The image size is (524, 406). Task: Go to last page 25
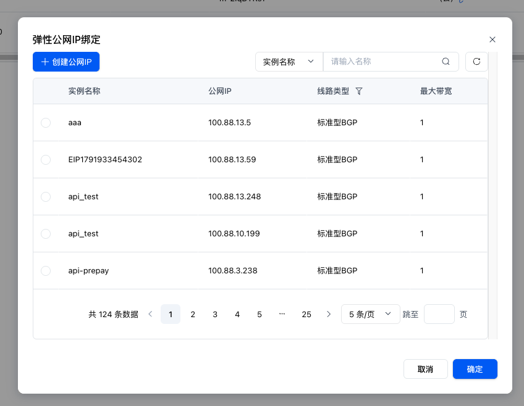coord(306,314)
